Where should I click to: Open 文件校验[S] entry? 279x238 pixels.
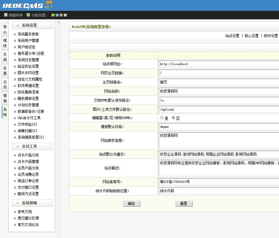(27, 124)
